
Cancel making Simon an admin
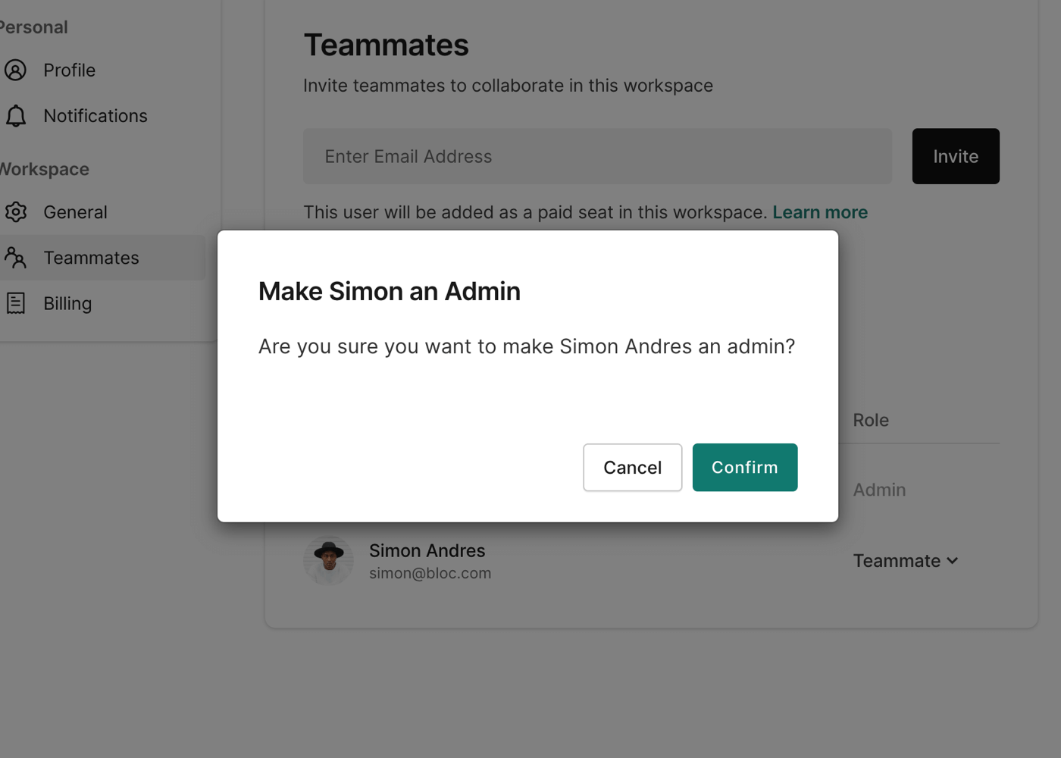click(632, 468)
